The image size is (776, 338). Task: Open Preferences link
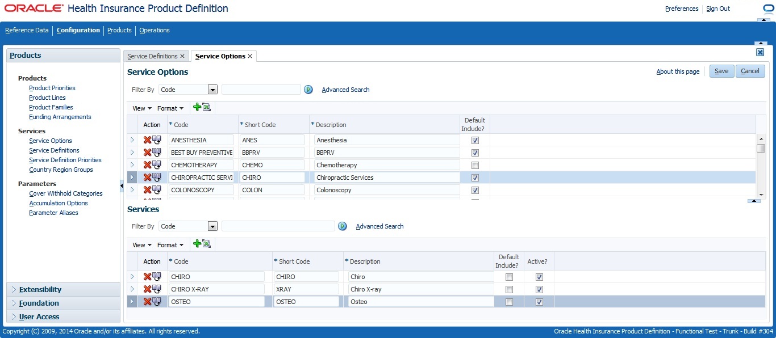click(x=682, y=9)
